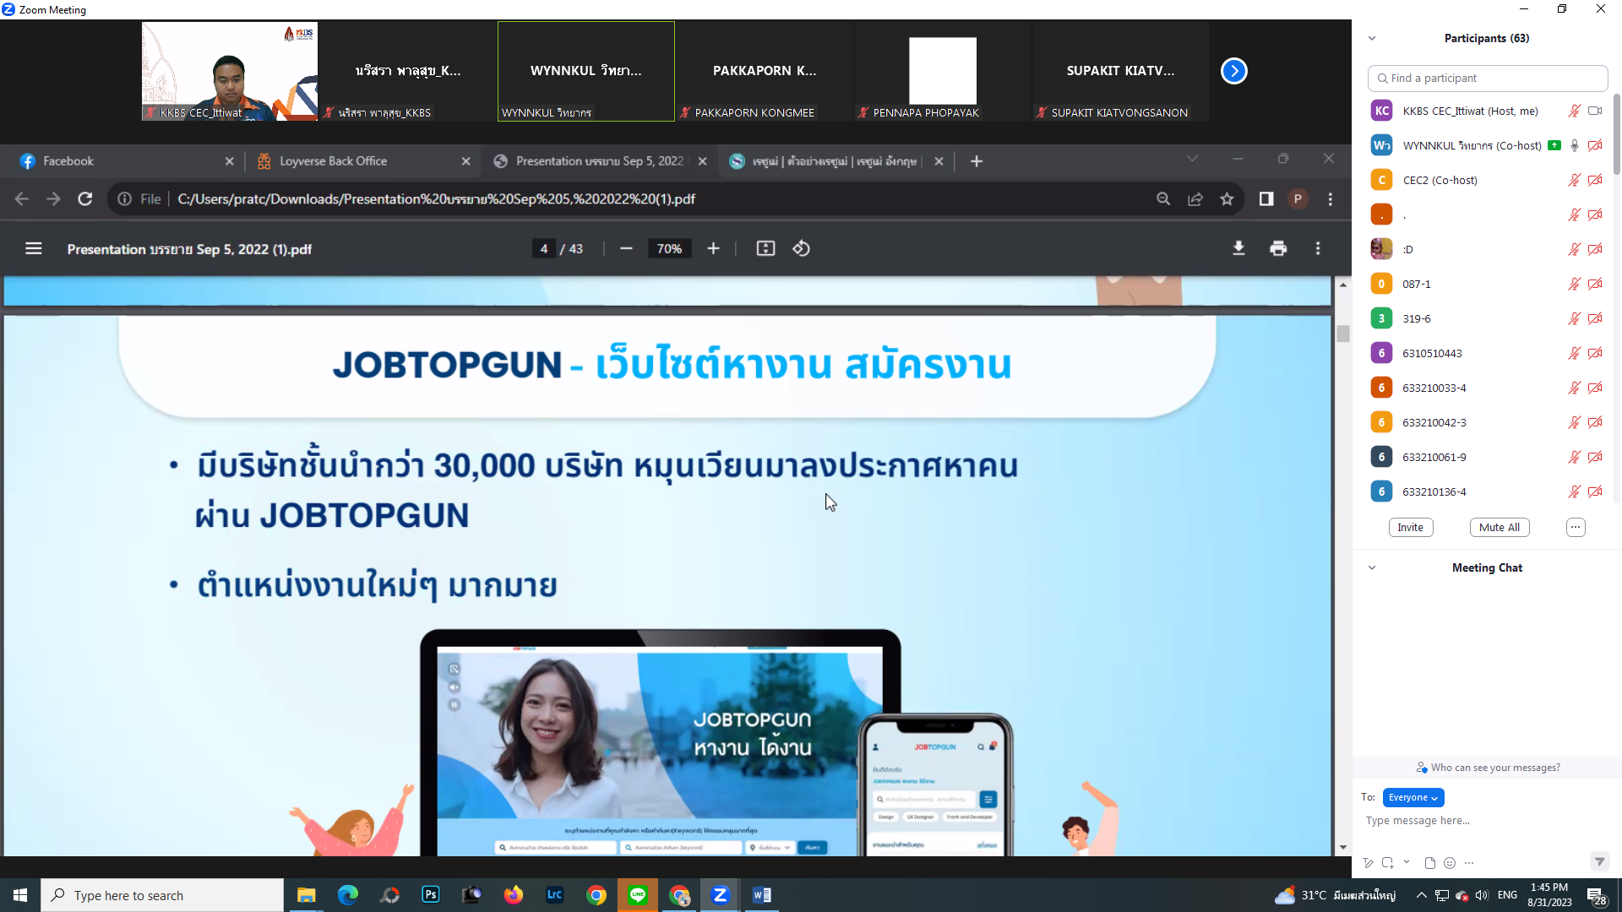Screen dimensions: 1622x912
Task: Open Photoshop from the taskbar
Action: click(431, 895)
